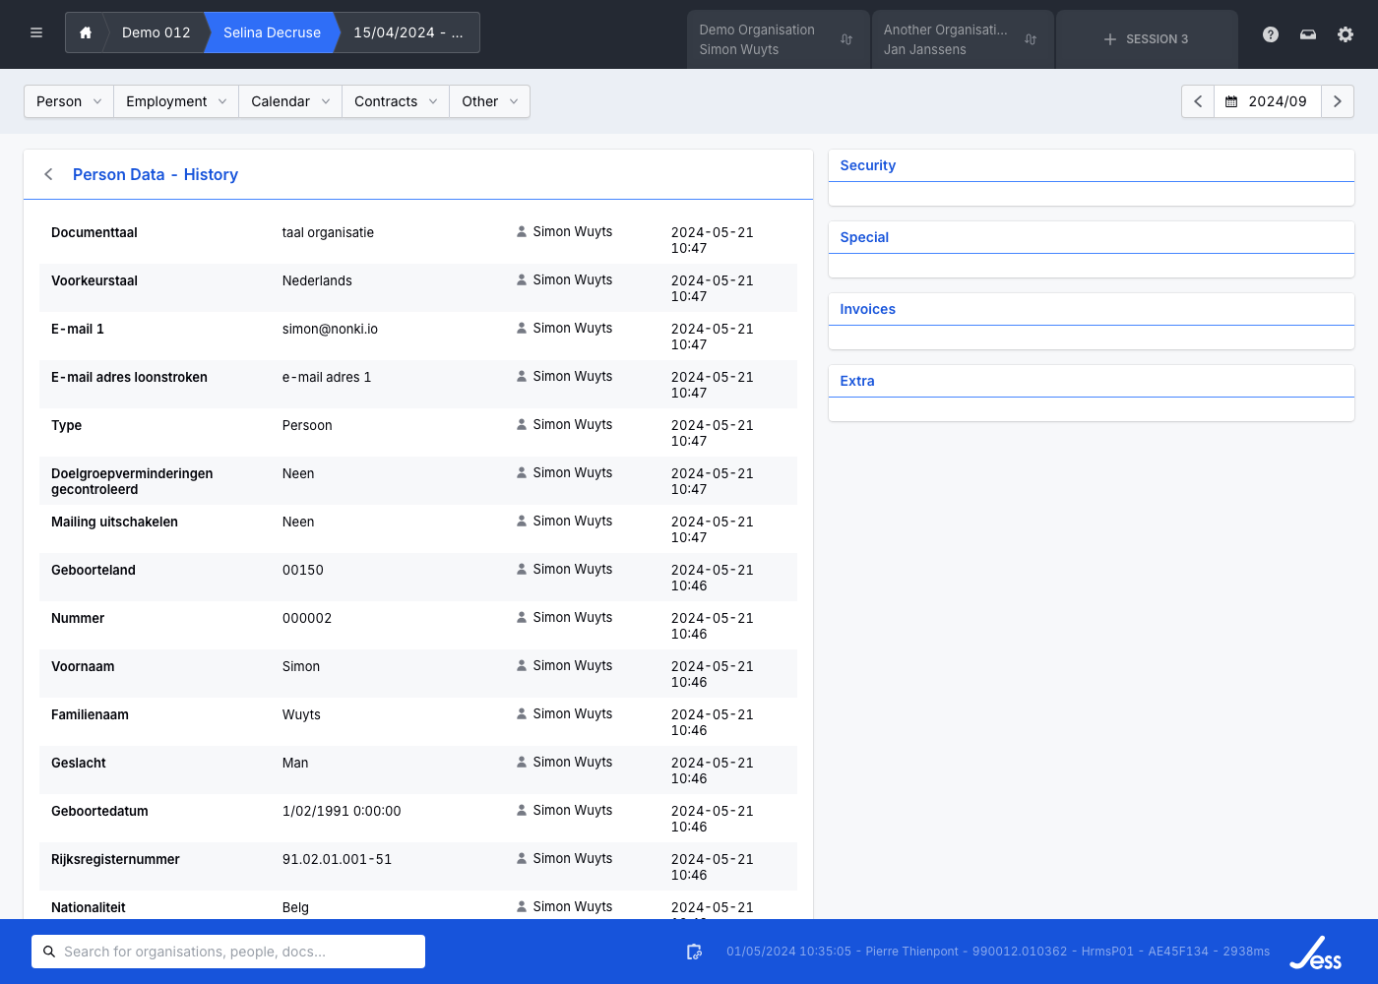Click the Jess logo in footer

tap(1316, 953)
